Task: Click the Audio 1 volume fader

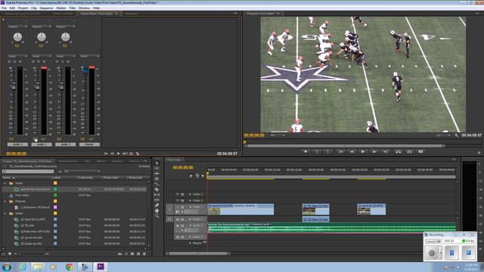Action: [x=14, y=87]
